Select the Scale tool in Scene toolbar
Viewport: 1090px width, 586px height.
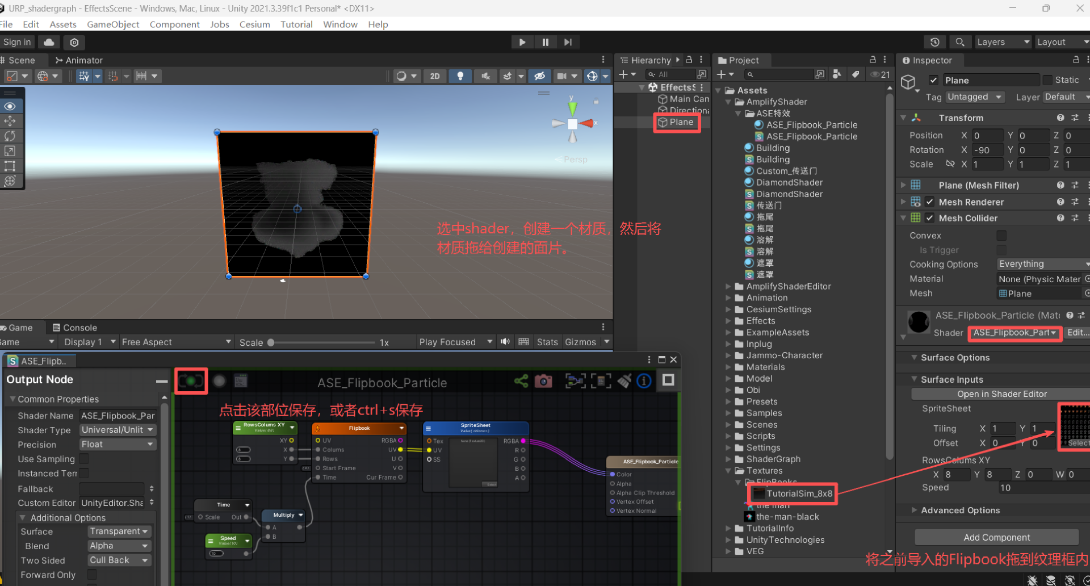click(10, 150)
